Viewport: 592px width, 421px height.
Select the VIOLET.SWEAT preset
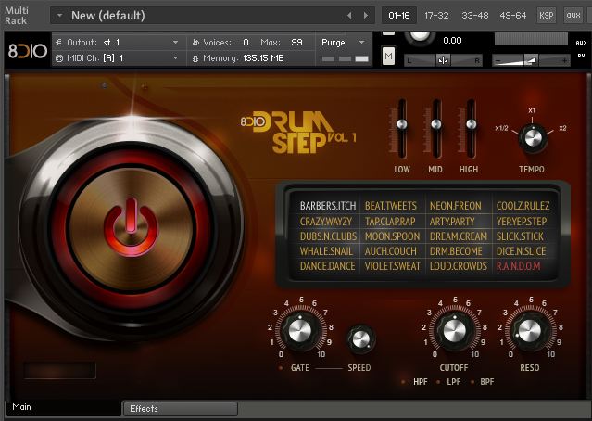click(x=392, y=266)
